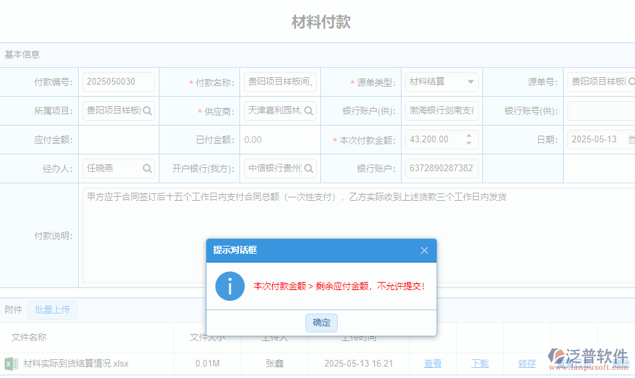
Task: Click the blue info icon in dialog
Action: click(x=230, y=286)
